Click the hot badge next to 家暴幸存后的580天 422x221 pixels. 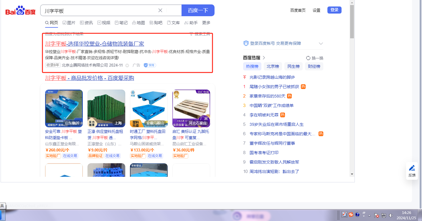pos(290,96)
